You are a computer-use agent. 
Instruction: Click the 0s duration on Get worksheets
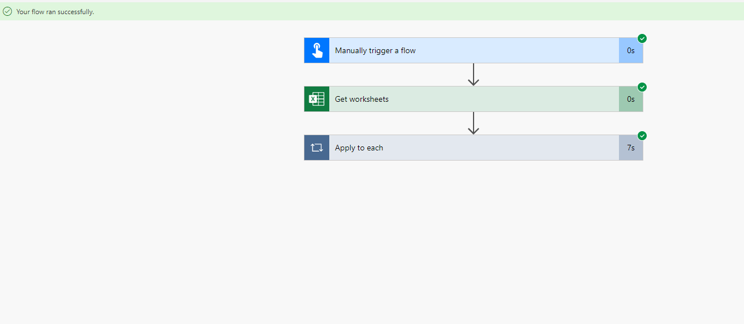coord(631,99)
